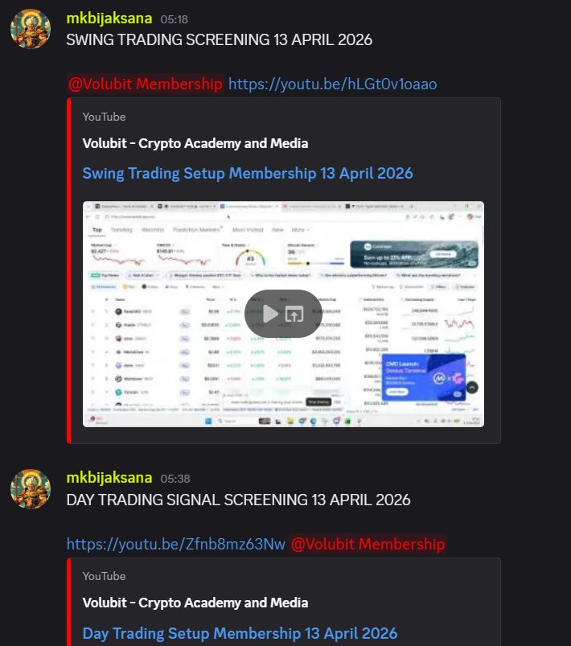Play the Swing Trading Setup video
This screenshot has height=646, width=571.
pyautogui.click(x=271, y=314)
